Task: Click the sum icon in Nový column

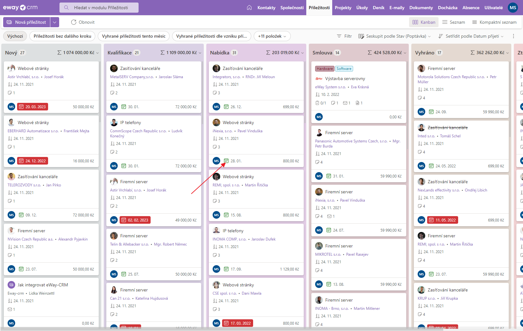Action: click(x=59, y=53)
